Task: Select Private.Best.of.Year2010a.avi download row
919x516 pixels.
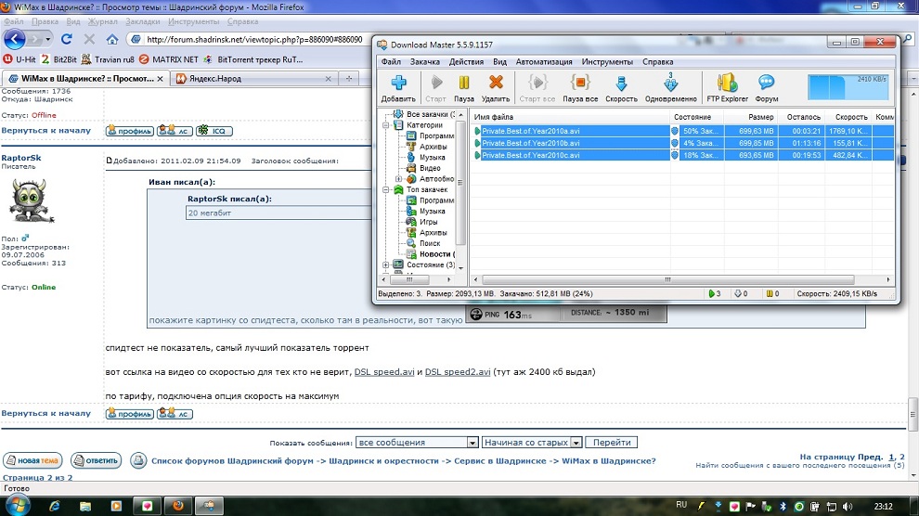Action: click(683, 131)
